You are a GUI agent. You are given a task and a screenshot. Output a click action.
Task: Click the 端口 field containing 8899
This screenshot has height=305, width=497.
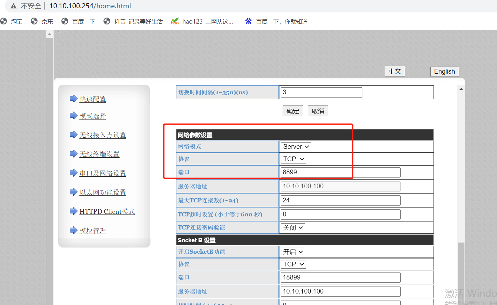(340, 172)
